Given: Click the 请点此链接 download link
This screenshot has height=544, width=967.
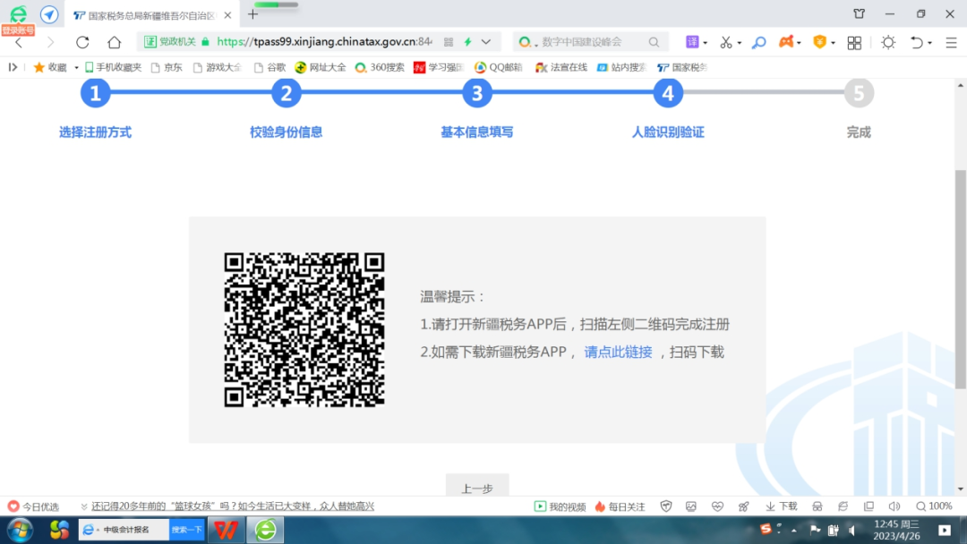Looking at the screenshot, I should (x=618, y=353).
